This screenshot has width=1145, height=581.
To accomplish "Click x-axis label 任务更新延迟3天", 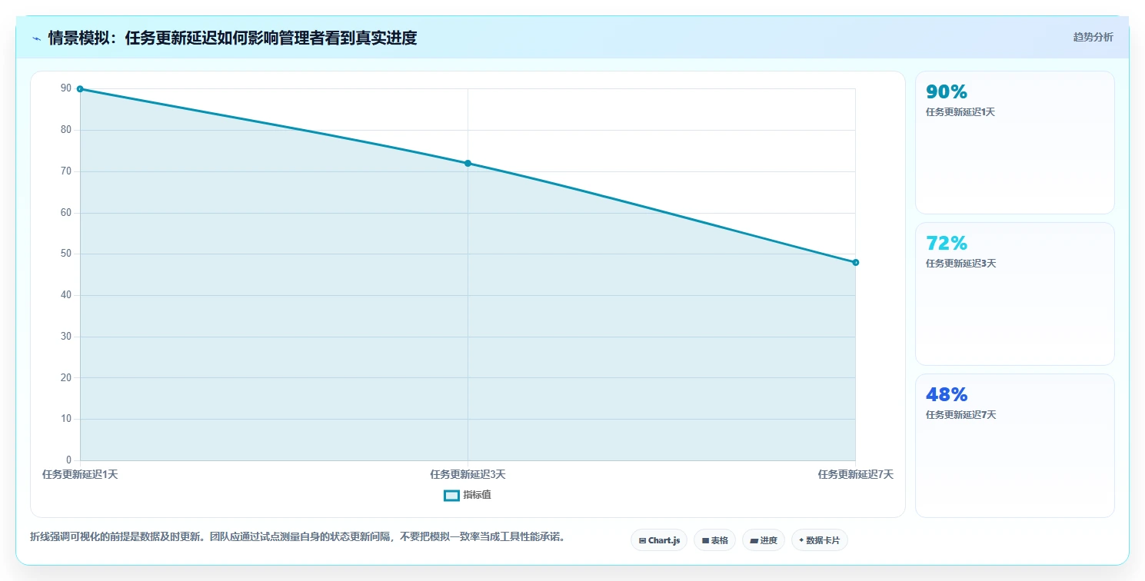I will [x=468, y=475].
